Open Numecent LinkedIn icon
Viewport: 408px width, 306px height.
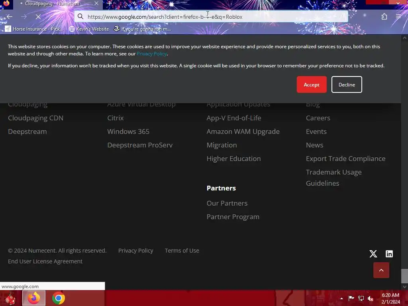[x=389, y=254]
